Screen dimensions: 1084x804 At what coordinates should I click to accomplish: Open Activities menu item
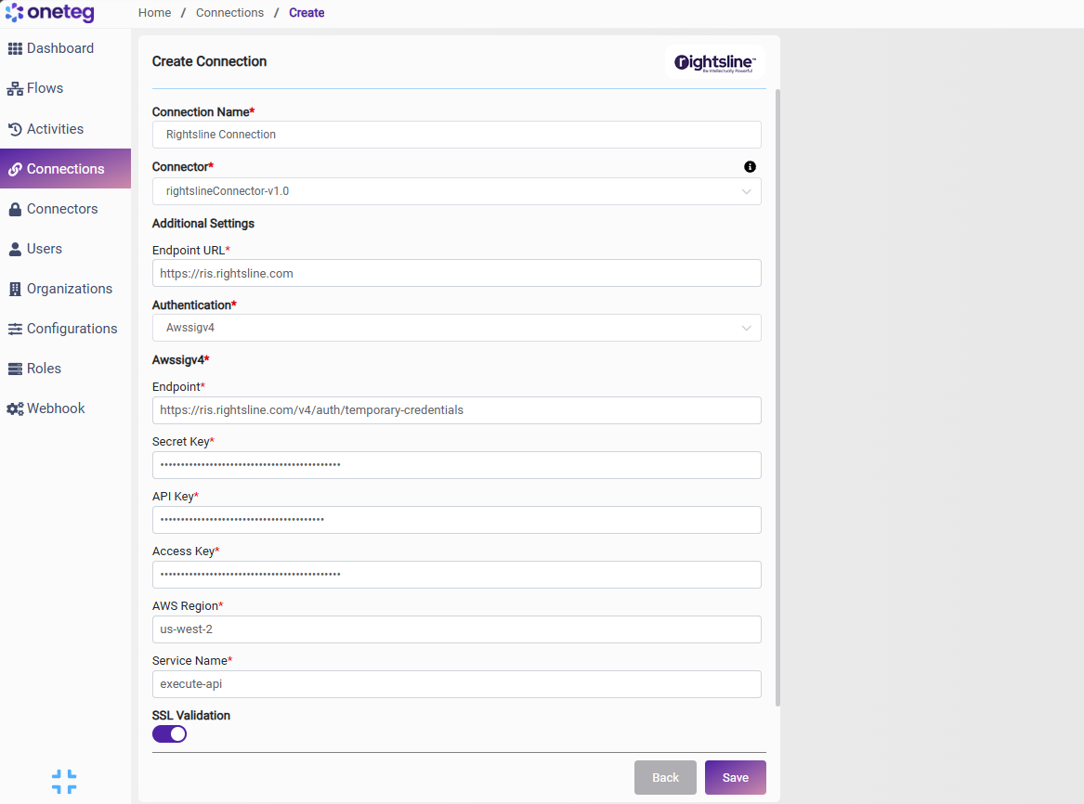click(x=65, y=129)
